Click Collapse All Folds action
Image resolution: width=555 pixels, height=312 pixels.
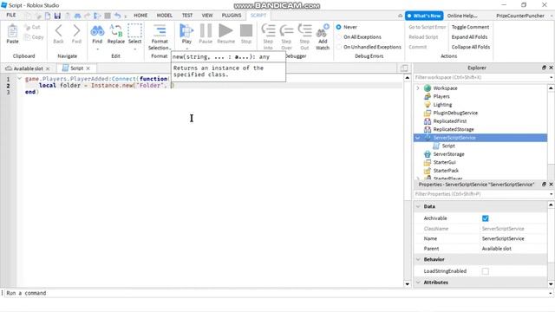point(470,47)
